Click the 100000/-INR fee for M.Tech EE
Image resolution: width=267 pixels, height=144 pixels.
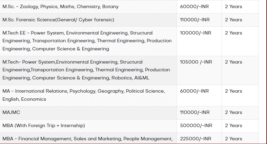click(x=195, y=33)
